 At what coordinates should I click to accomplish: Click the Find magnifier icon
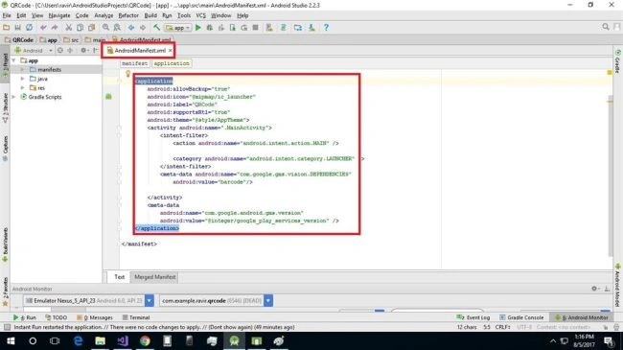[105, 28]
